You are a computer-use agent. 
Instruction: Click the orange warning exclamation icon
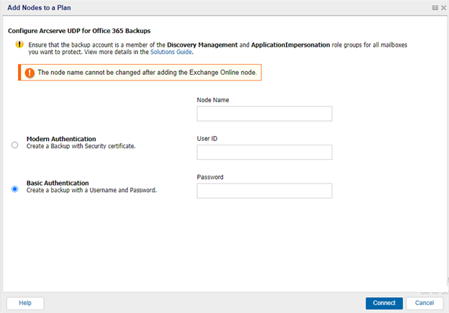click(x=30, y=73)
